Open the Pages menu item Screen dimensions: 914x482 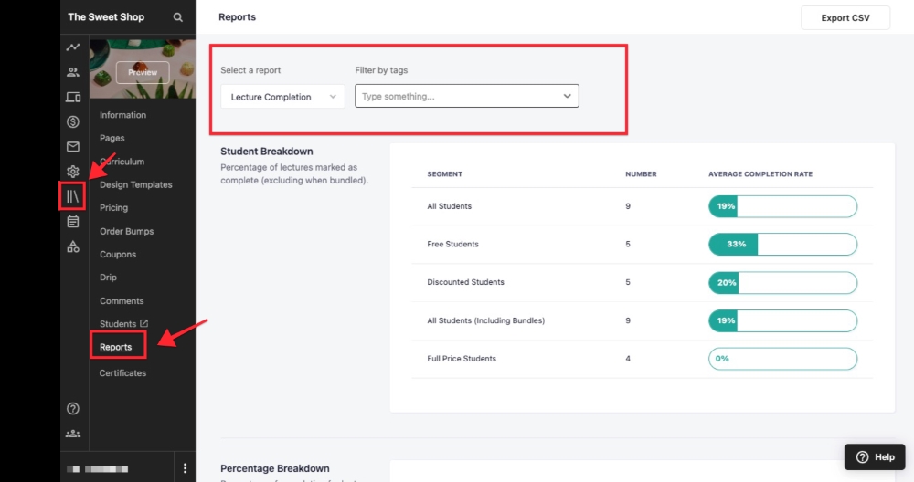point(112,138)
